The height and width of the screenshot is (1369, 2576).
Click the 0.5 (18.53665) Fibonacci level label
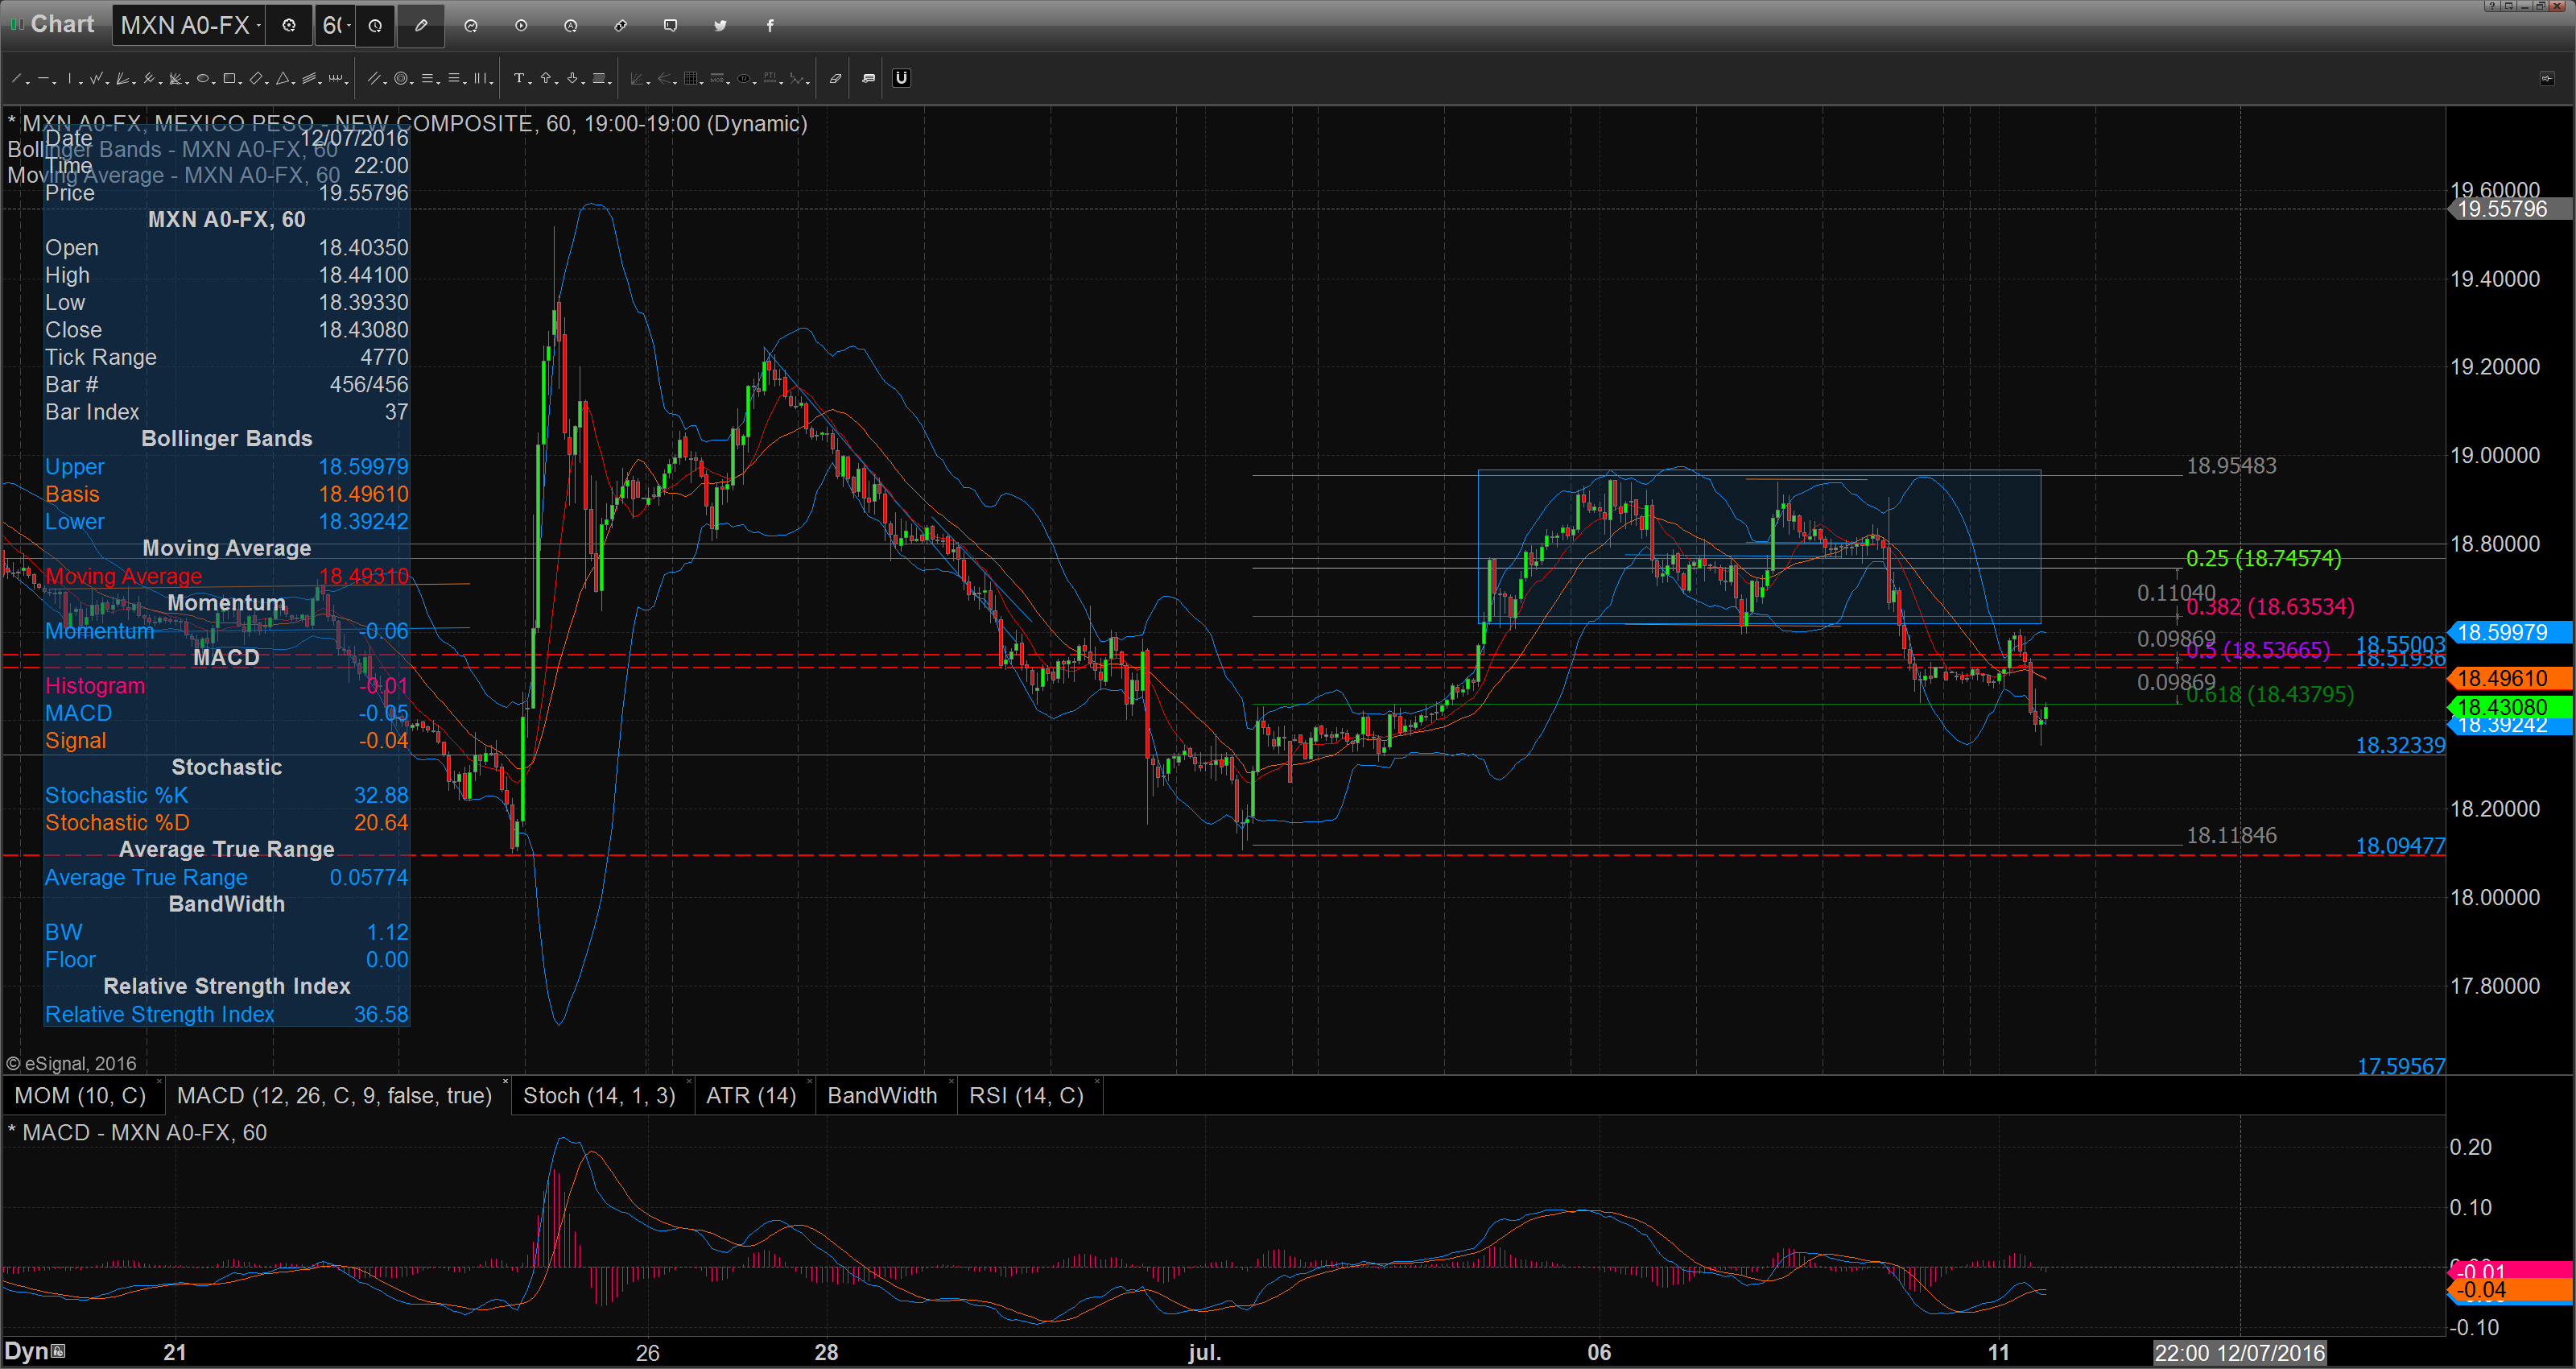coord(2258,651)
